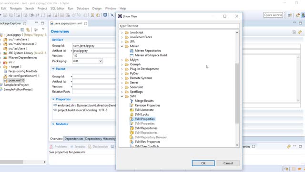Select SamplePythonProject in Package Explorer
Image resolution: width=305 pixels, height=172 pixels.
click(18, 89)
